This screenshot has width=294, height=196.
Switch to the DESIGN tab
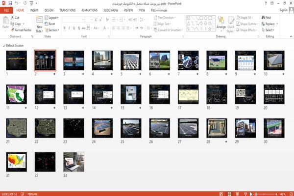point(49,10)
